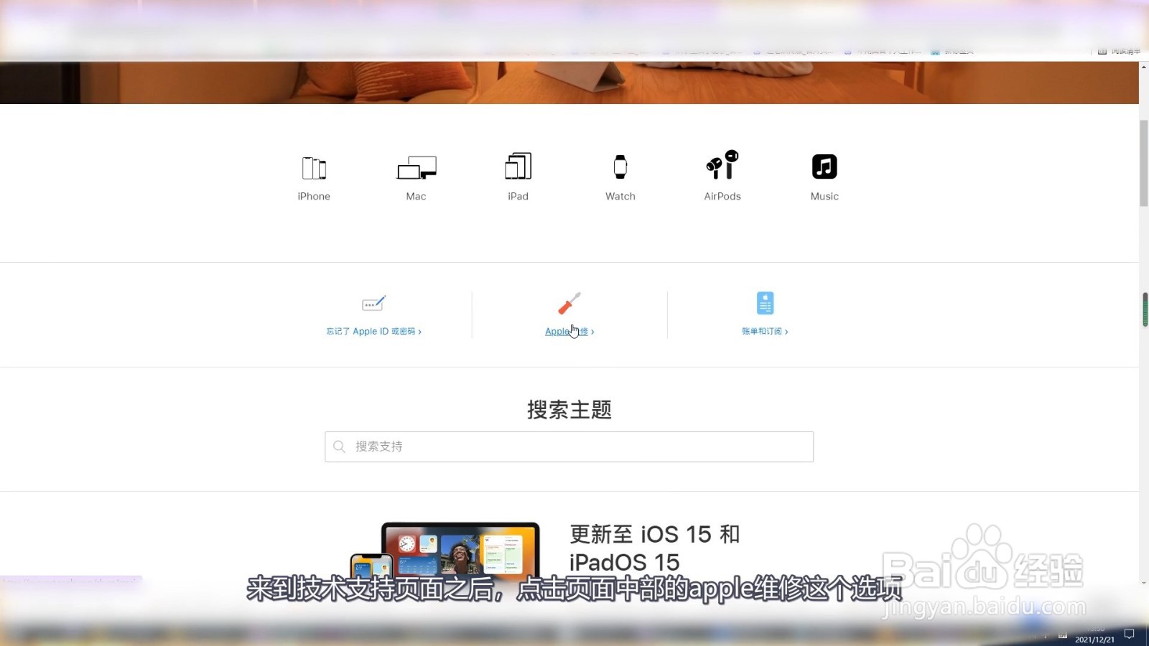Open the Mac support icon
Screen dimensions: 1149x646
(417, 168)
